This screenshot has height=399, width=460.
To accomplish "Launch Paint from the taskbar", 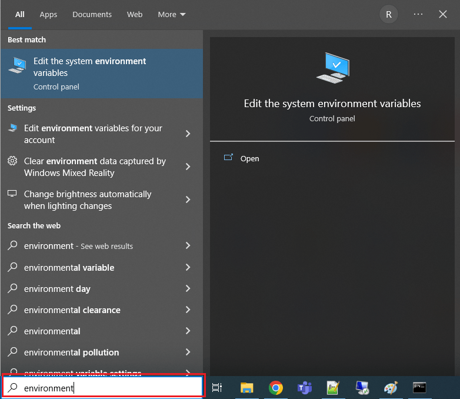I will tap(391, 388).
